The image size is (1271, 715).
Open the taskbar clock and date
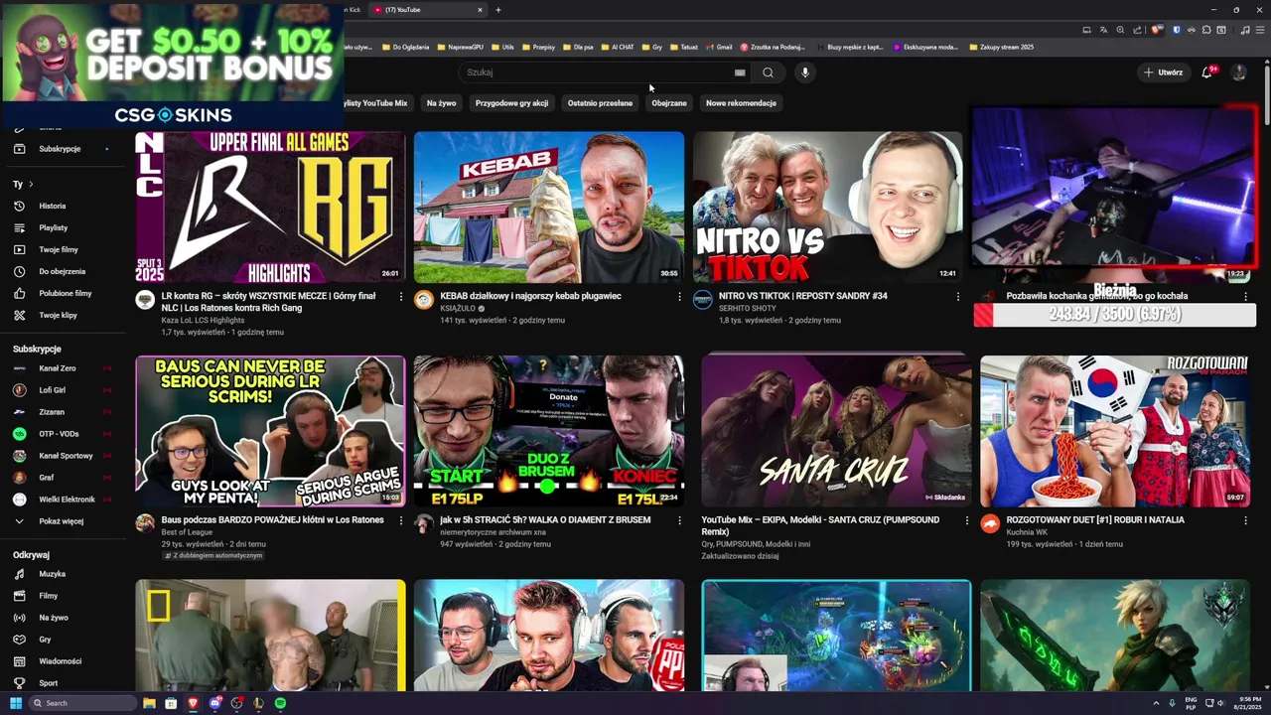pyautogui.click(x=1246, y=703)
